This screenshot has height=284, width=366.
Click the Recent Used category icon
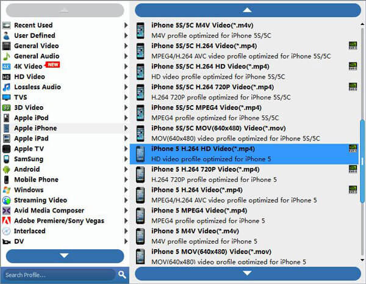click(x=7, y=25)
